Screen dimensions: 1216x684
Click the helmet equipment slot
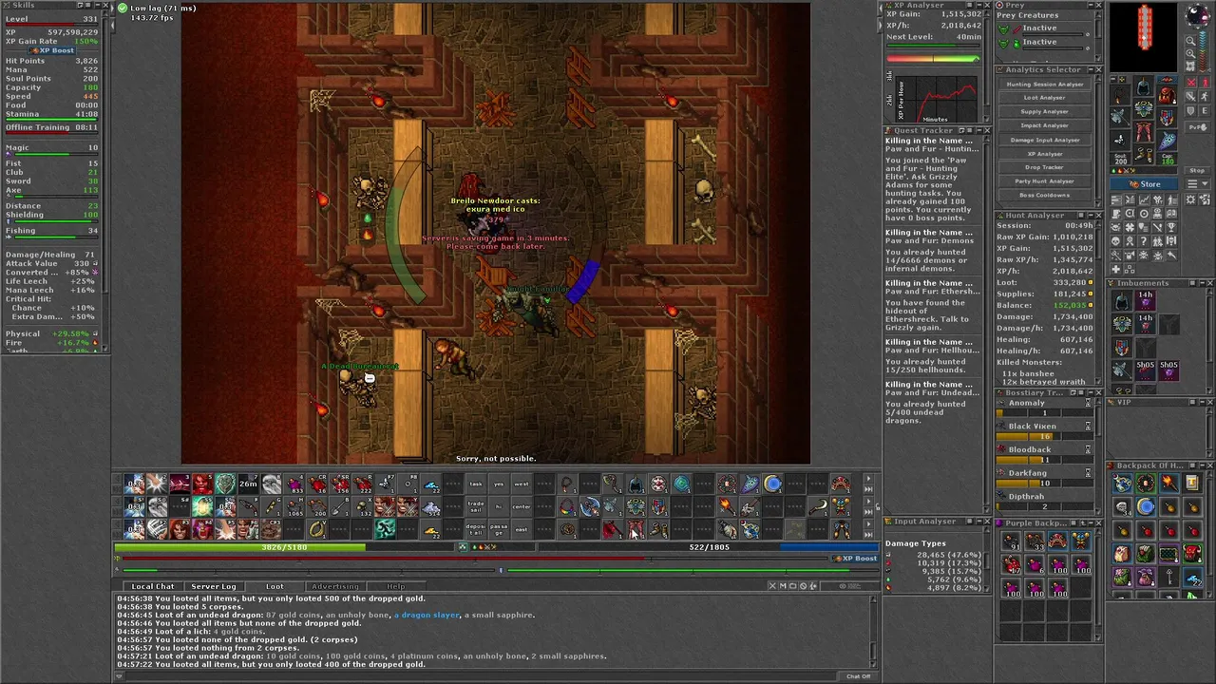[x=1144, y=85]
